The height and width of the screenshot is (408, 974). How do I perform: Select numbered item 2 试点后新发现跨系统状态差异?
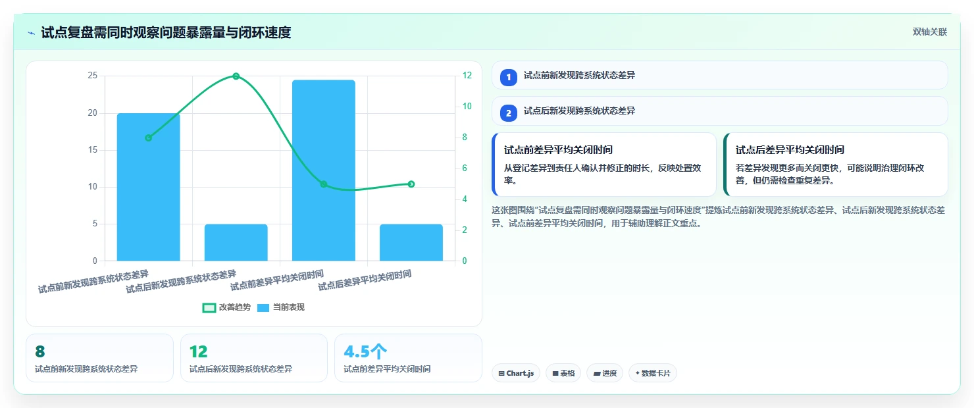coord(720,111)
